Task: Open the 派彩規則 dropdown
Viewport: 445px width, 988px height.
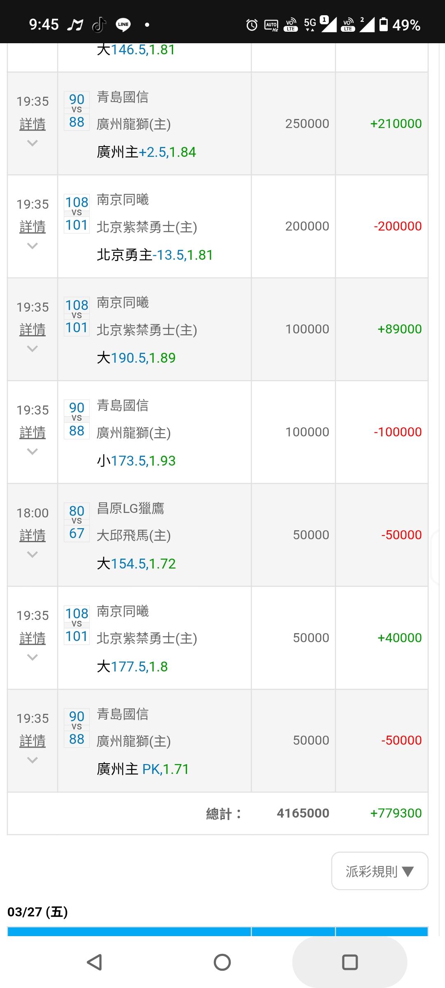Action: click(379, 871)
